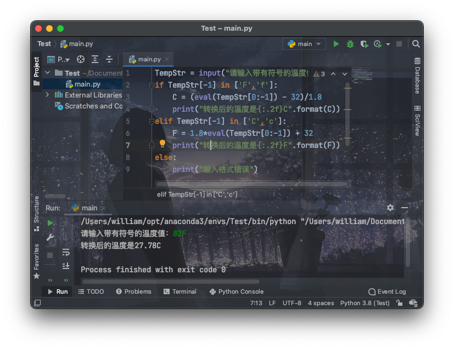Click Python 3.8 (Test) interpreter in status bar
454x349 pixels.
pyautogui.click(x=365, y=303)
